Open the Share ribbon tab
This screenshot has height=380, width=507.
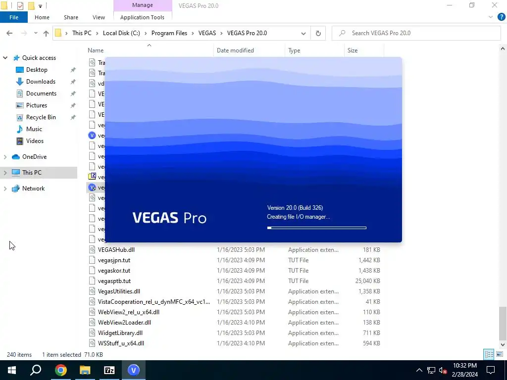pyautogui.click(x=71, y=17)
